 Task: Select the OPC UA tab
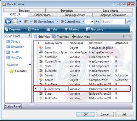point(15,14)
